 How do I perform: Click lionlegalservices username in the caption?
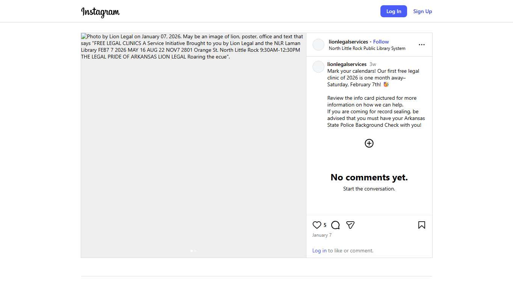pyautogui.click(x=347, y=64)
